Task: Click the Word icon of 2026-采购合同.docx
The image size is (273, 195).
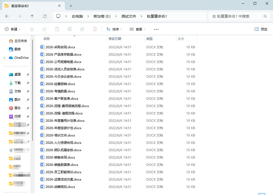Action: pos(42,47)
